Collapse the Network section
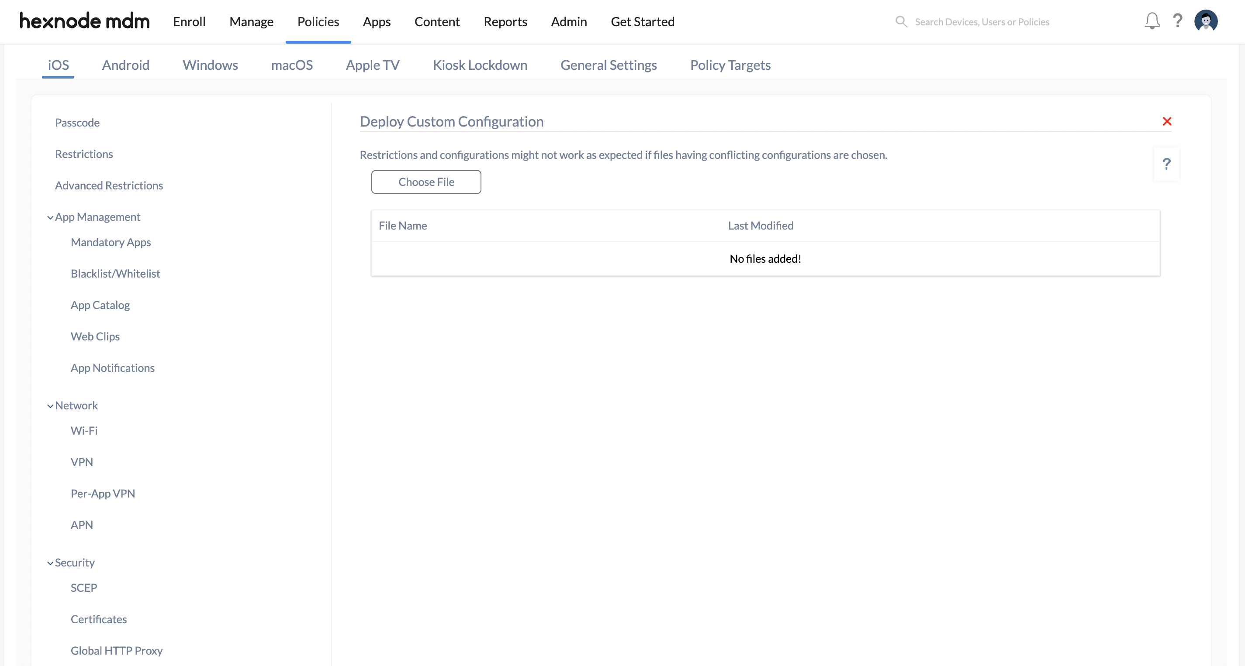Image resolution: width=1245 pixels, height=666 pixels. (x=50, y=406)
